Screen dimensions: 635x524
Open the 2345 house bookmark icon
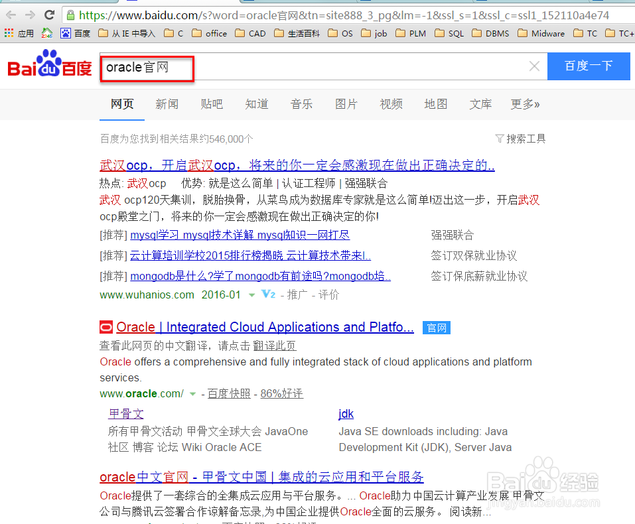pyautogui.click(x=47, y=33)
